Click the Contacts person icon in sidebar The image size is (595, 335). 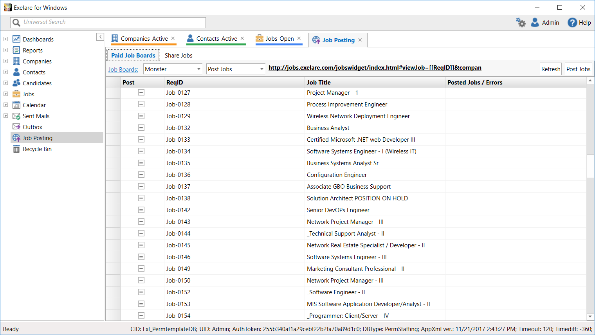[x=16, y=72]
